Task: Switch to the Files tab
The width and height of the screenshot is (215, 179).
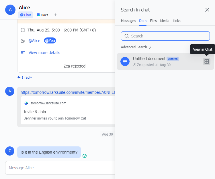Action: coord(153,21)
